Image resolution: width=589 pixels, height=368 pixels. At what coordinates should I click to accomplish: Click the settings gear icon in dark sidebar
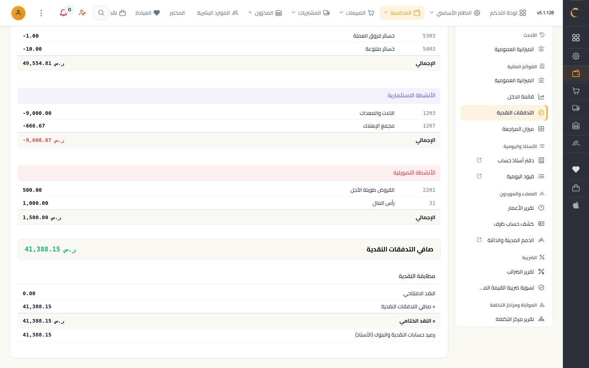576,56
